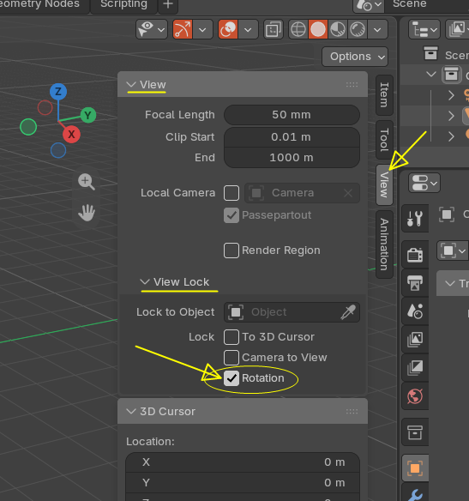Viewport: 469px width, 501px height.
Task: Open the Output properties tab
Action: [x=415, y=283]
